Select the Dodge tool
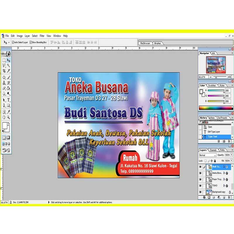The height and width of the screenshot is (234, 234). (8, 94)
